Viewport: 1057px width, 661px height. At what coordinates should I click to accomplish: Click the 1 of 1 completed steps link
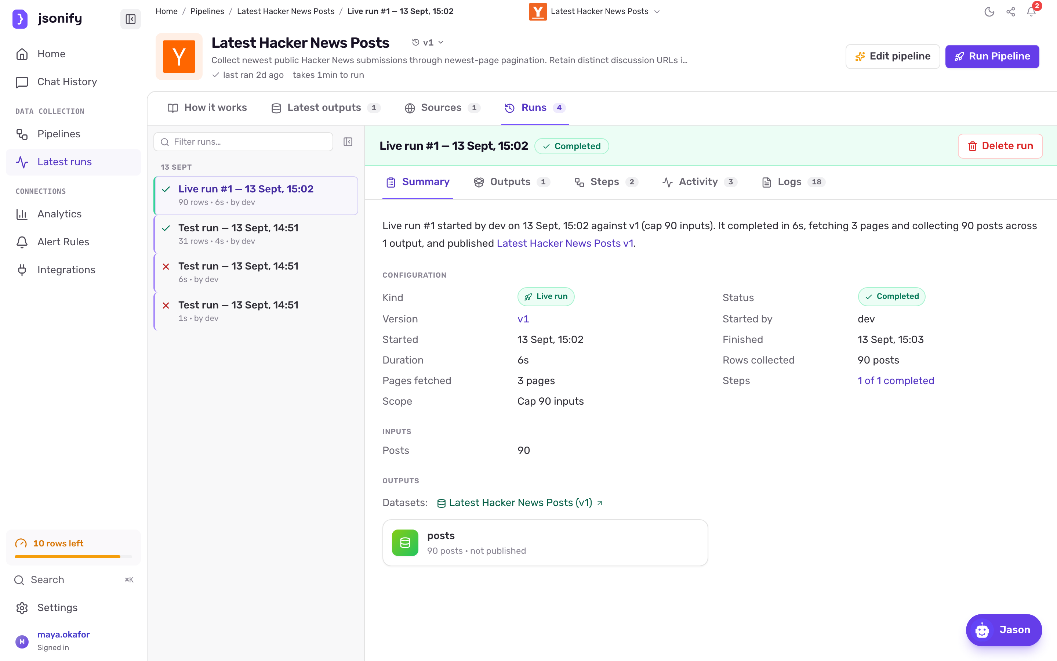pos(896,381)
